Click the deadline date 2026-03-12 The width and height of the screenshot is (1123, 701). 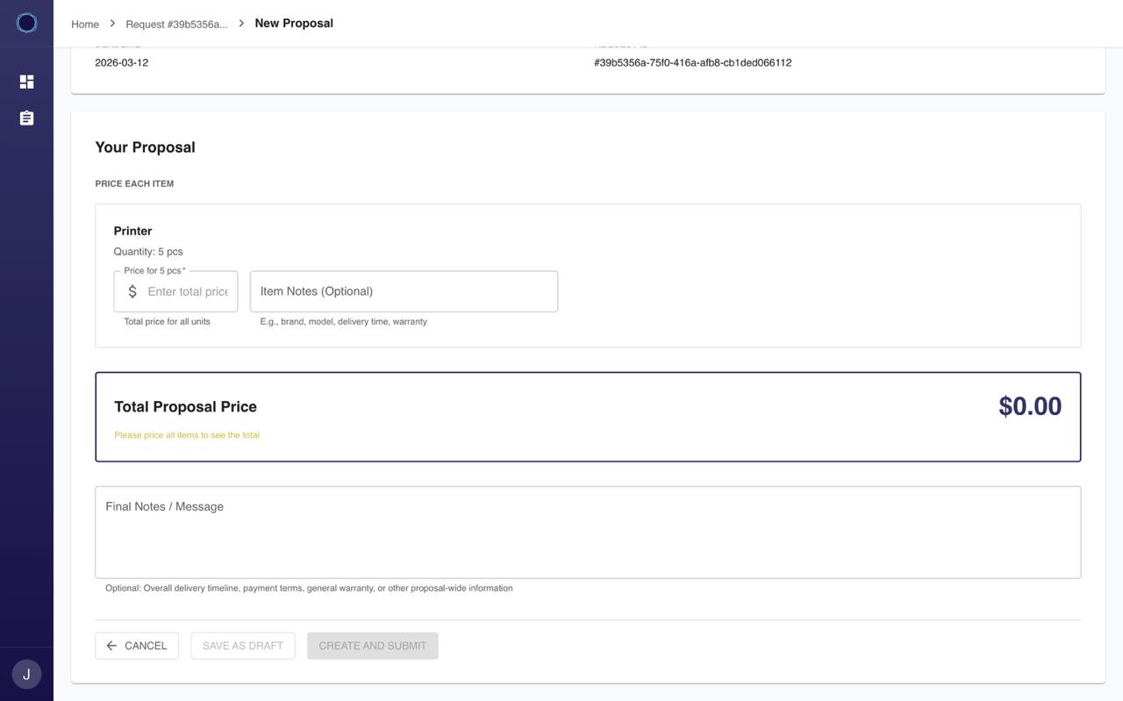pyautogui.click(x=121, y=63)
